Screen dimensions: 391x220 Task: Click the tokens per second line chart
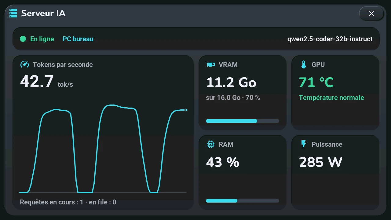tap(103, 149)
